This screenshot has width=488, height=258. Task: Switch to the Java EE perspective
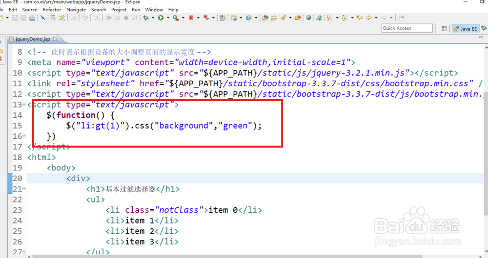(466, 28)
